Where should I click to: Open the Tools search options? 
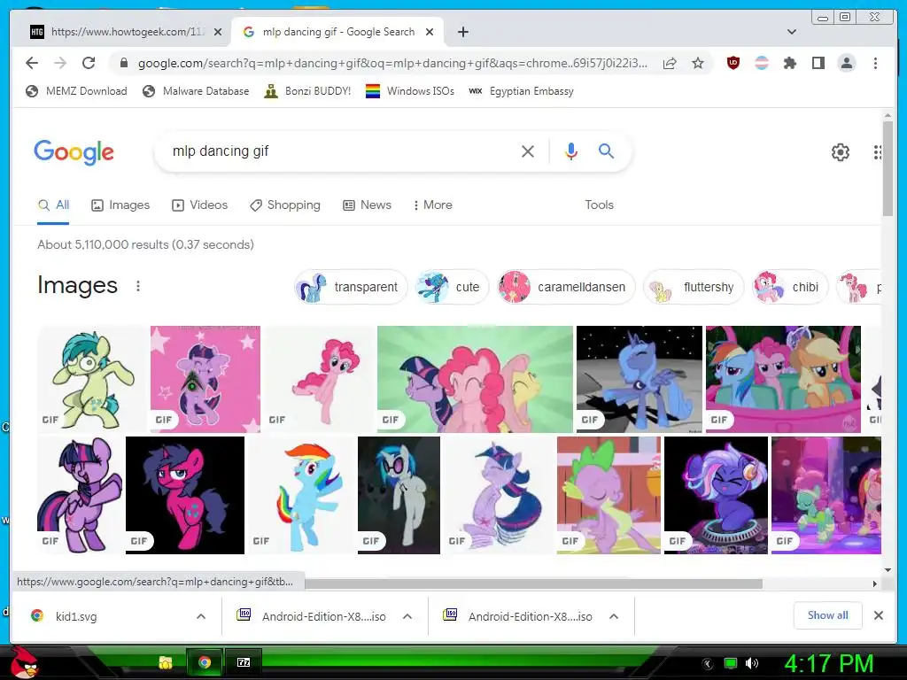point(599,205)
